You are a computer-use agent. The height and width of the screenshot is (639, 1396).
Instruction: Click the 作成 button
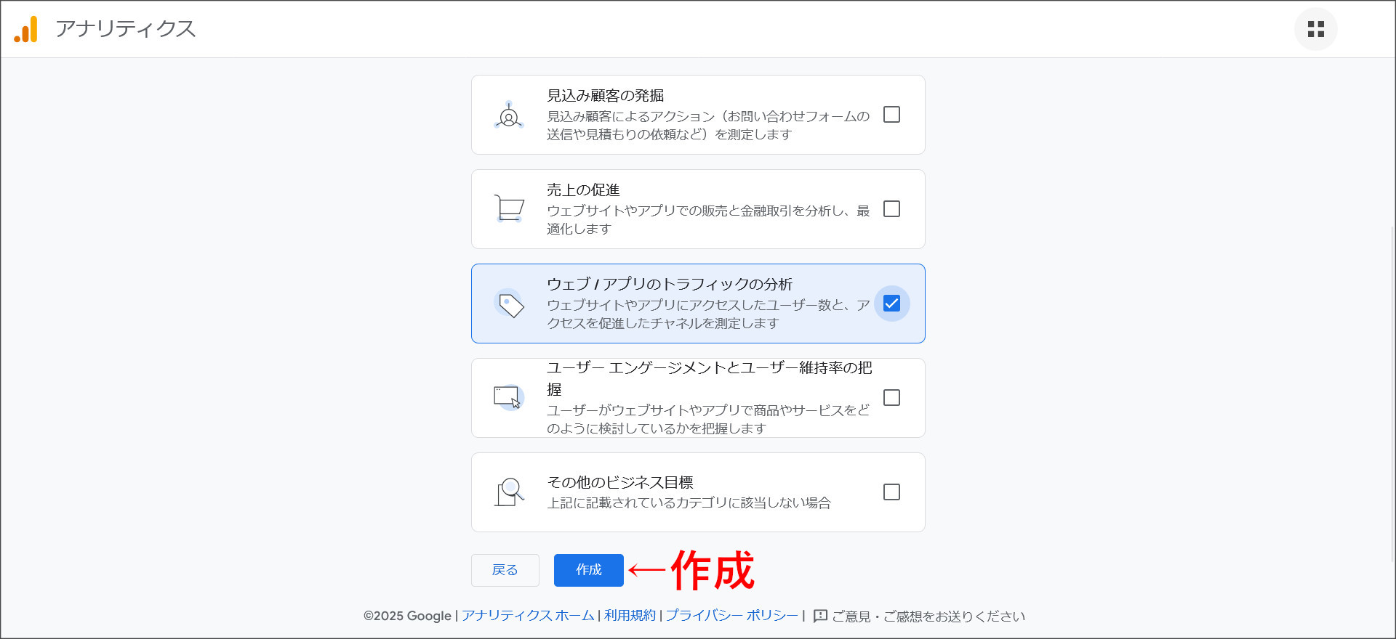point(589,570)
